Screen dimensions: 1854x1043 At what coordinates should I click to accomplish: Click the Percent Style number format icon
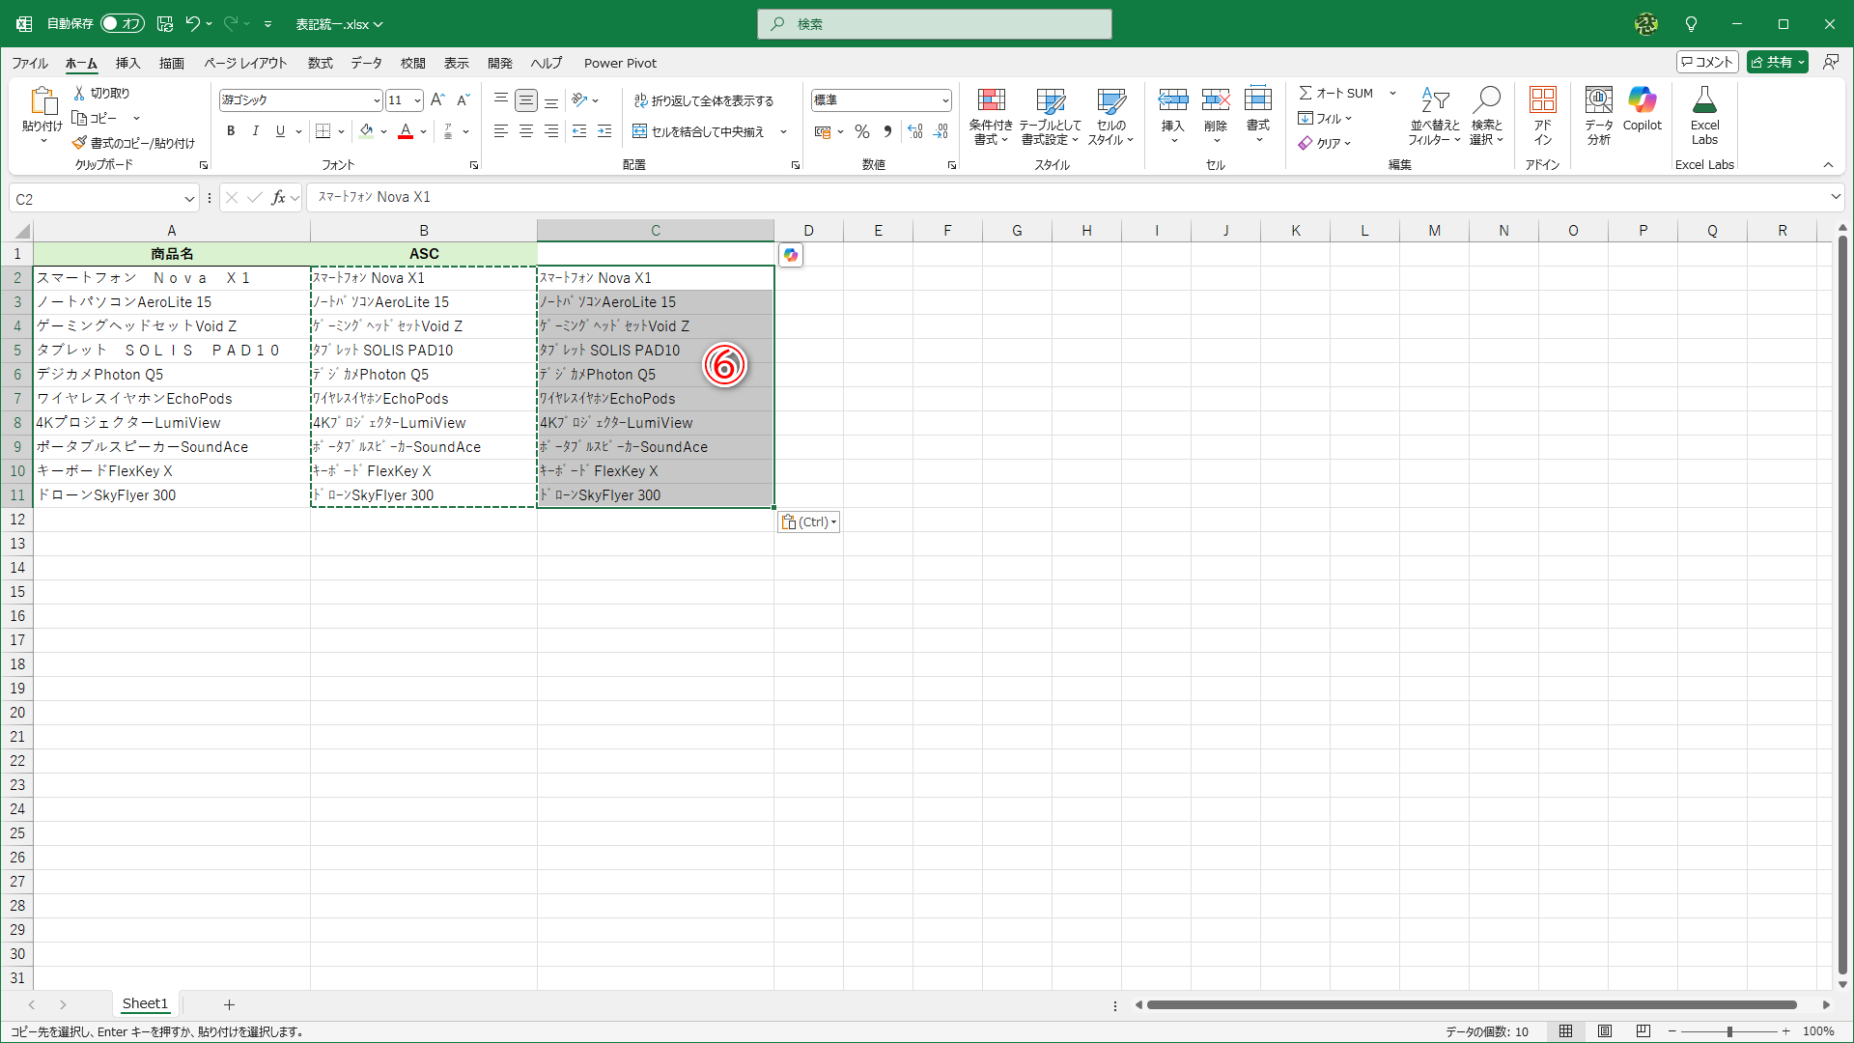(862, 131)
